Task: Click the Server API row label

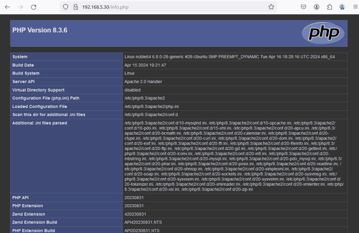Action: 25,82
